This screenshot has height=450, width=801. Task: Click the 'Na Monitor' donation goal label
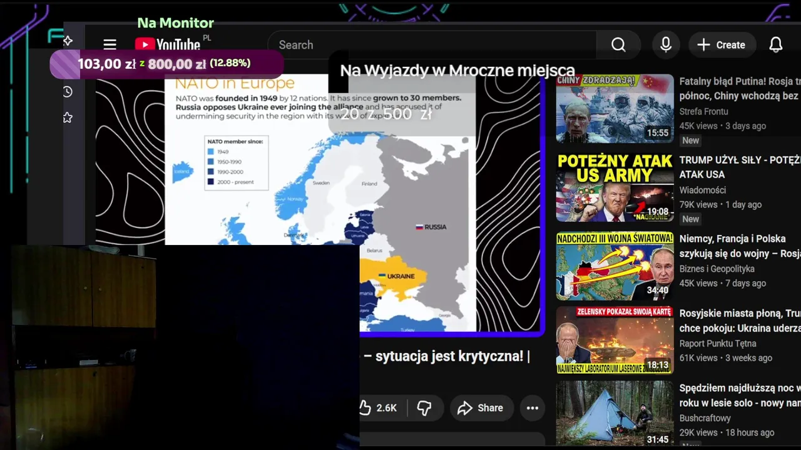pos(176,23)
